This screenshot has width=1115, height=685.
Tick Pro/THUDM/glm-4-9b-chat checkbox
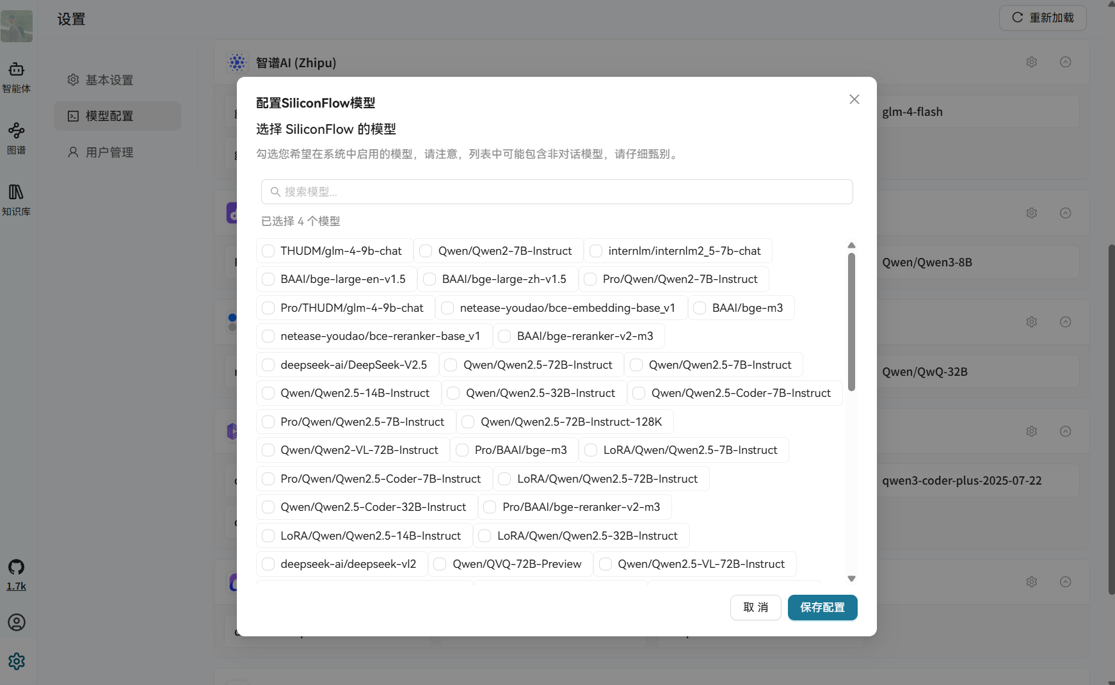click(x=268, y=308)
